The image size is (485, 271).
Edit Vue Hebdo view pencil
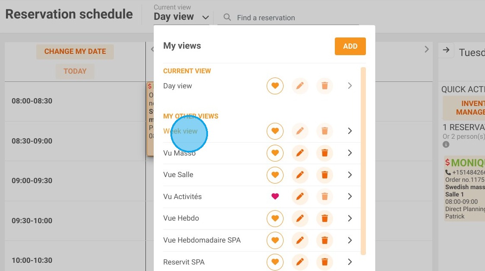300,218
